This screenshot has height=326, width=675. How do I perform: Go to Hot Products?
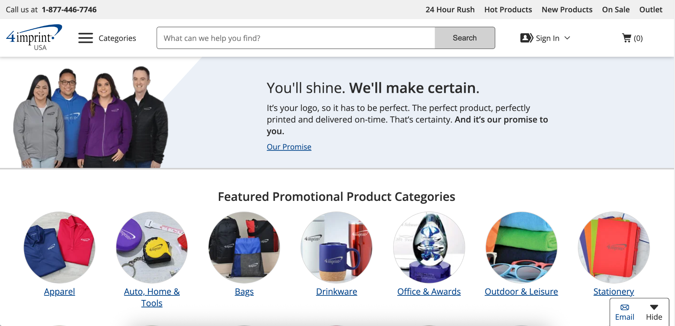pyautogui.click(x=508, y=10)
